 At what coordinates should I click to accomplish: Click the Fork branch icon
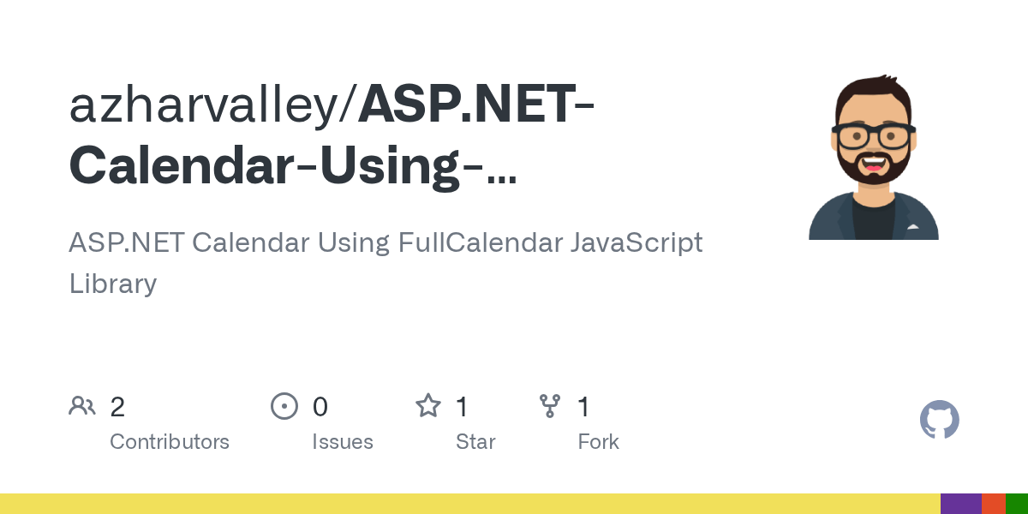(x=550, y=406)
